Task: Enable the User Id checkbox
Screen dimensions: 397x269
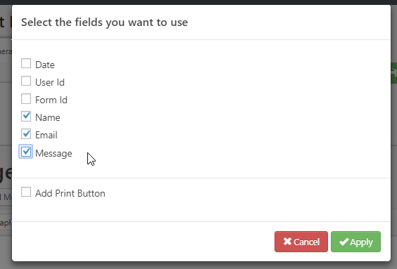Action: pyautogui.click(x=26, y=81)
